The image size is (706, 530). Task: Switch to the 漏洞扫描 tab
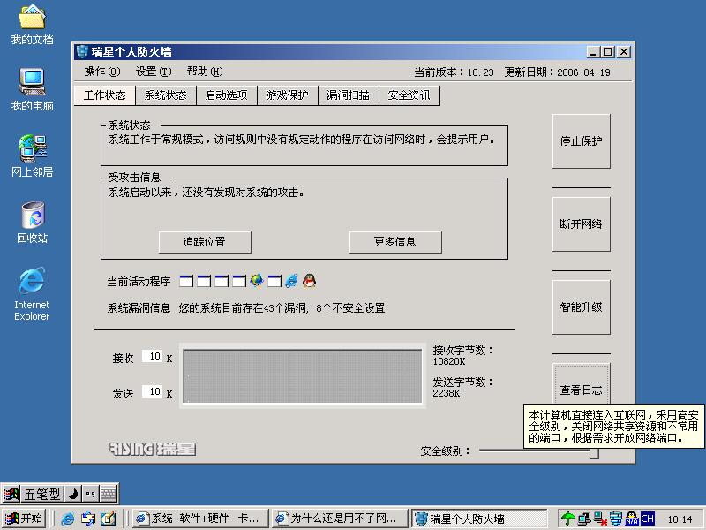click(x=348, y=95)
